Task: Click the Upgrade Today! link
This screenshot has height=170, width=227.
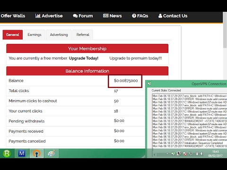Action: (x=84, y=58)
